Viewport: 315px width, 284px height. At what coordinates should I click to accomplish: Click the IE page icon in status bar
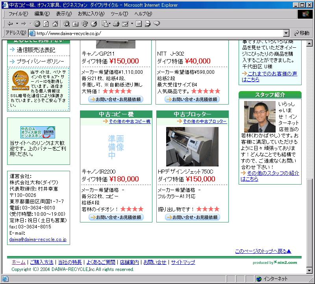[5, 279]
